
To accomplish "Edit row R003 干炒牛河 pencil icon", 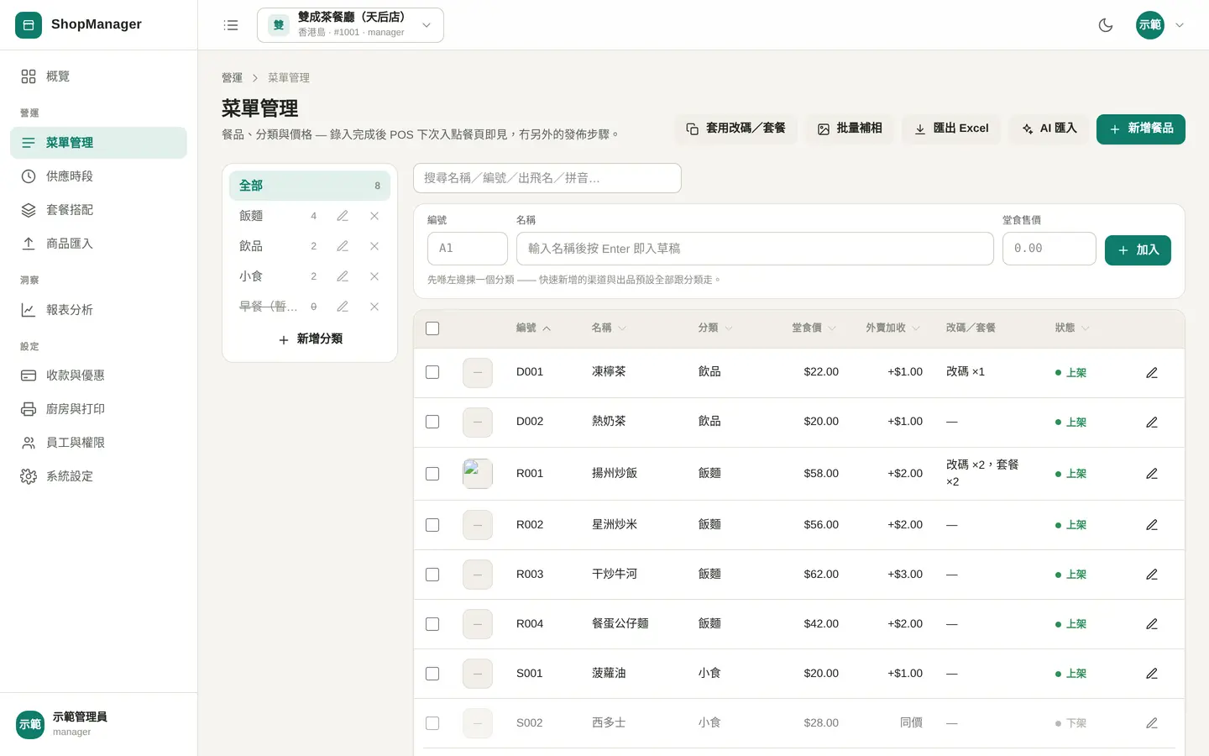I will tap(1152, 575).
